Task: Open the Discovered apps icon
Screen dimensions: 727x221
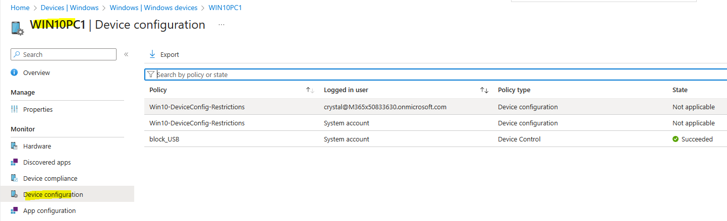Action: pos(14,162)
